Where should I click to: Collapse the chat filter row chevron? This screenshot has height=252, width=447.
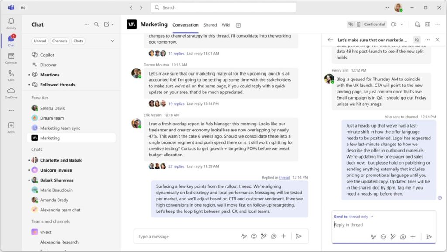pyautogui.click(x=112, y=41)
